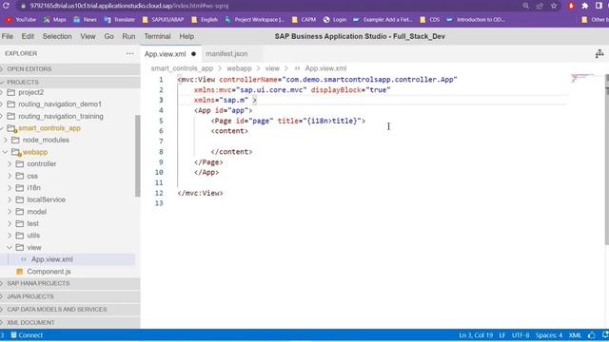This screenshot has height=342, width=609.
Task: Click the editor layout icon at top right
Action: tap(599, 54)
